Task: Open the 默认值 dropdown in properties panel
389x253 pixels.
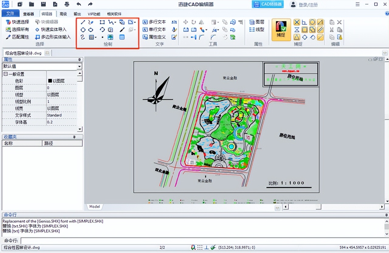Action: pyautogui.click(x=79, y=66)
